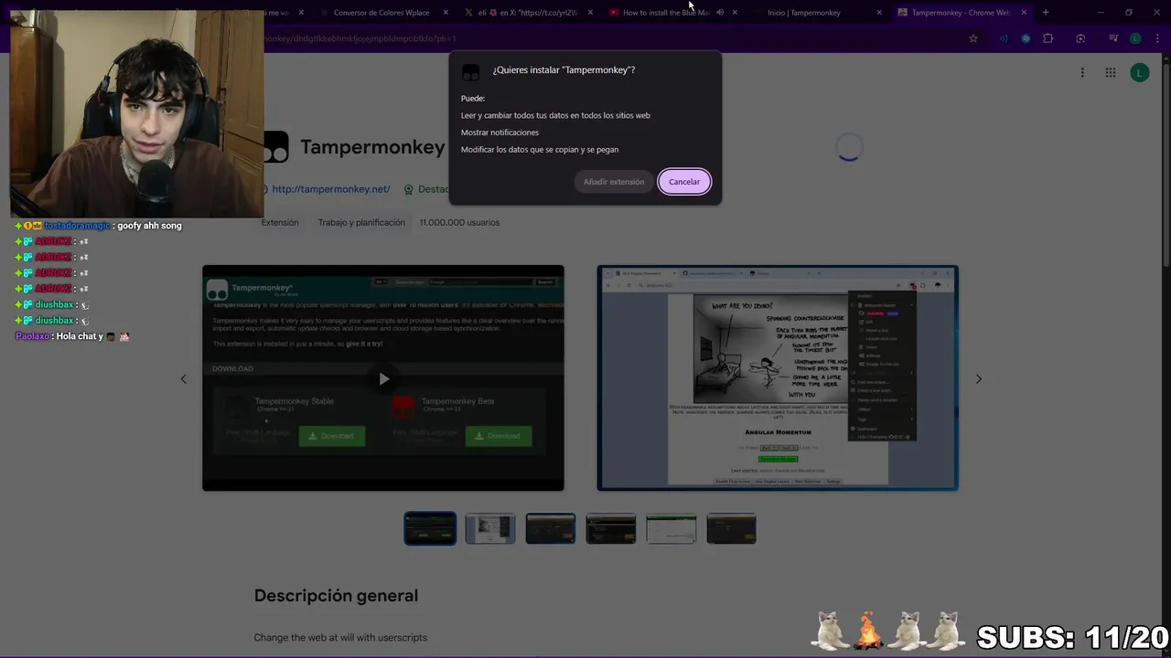This screenshot has width=1171, height=658.
Task: Open the Trabajo y planificación category link
Action: coord(361,222)
